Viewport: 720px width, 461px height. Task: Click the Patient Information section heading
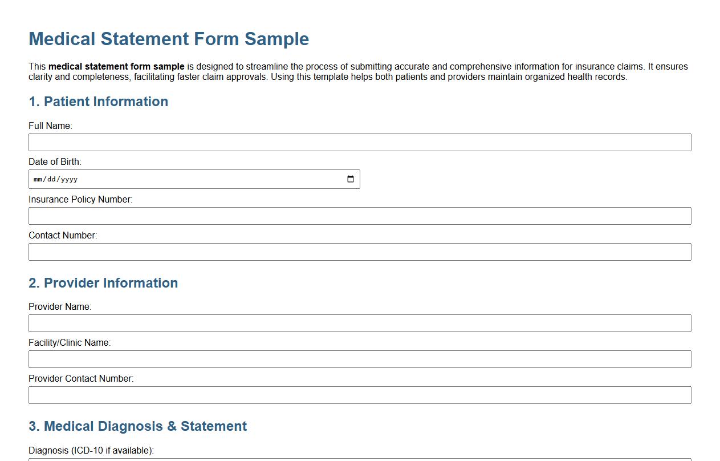tap(98, 102)
